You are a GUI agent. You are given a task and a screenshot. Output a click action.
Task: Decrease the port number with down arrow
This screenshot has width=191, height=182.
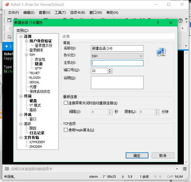pyautogui.click(x=110, y=72)
